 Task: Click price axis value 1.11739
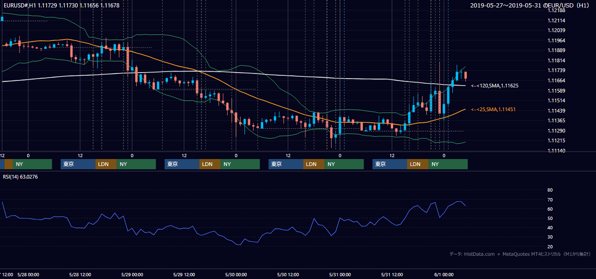pyautogui.click(x=556, y=70)
